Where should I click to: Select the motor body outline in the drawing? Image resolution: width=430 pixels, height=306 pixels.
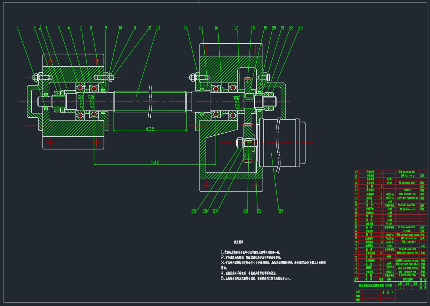(x=282, y=143)
